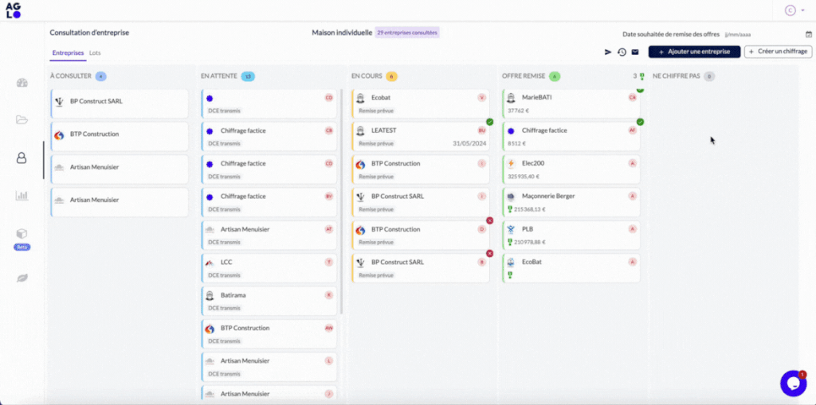The image size is (816, 405).
Task: Open the Beta cube icon in sidebar
Action: tap(22, 233)
